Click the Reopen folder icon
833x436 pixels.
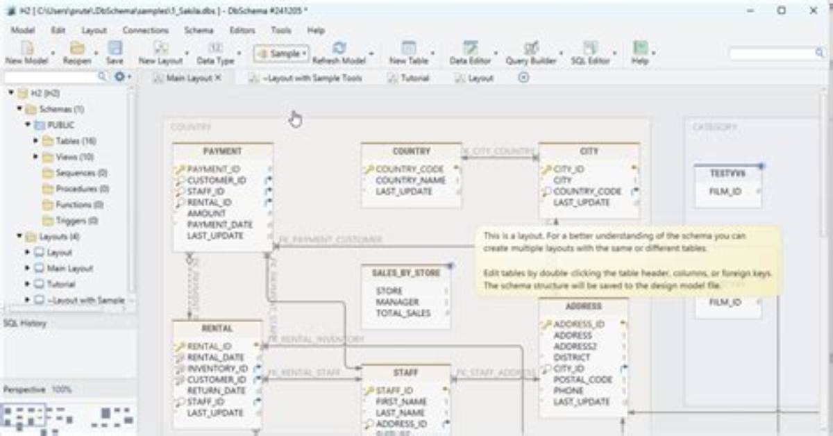tap(76, 48)
